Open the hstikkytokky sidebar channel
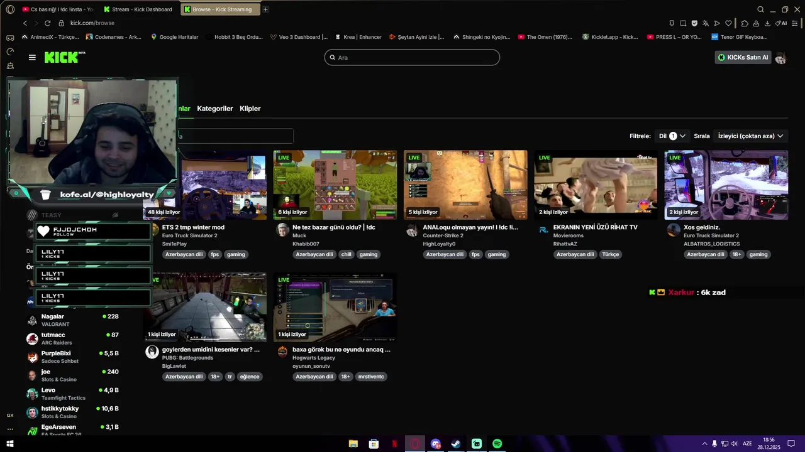Image resolution: width=805 pixels, height=452 pixels. pos(72,412)
